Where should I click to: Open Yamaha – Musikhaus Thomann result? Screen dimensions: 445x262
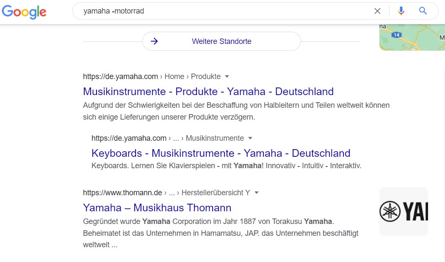click(x=157, y=207)
